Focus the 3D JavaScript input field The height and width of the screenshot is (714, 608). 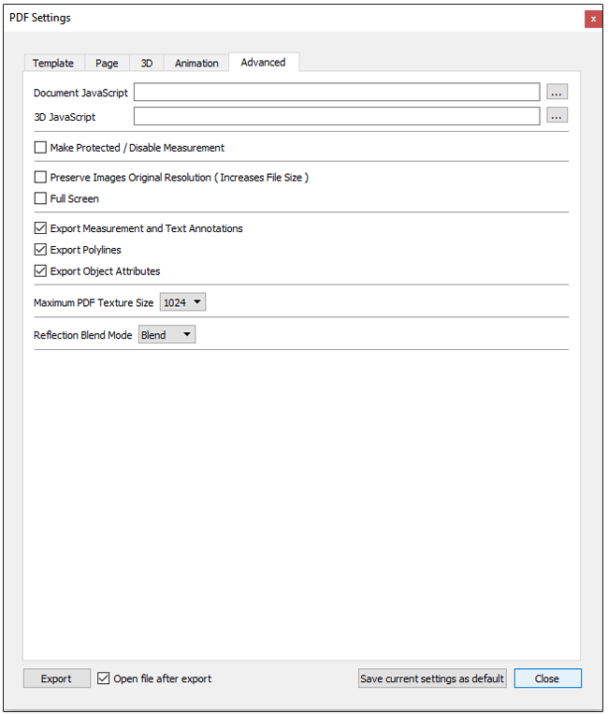point(337,116)
